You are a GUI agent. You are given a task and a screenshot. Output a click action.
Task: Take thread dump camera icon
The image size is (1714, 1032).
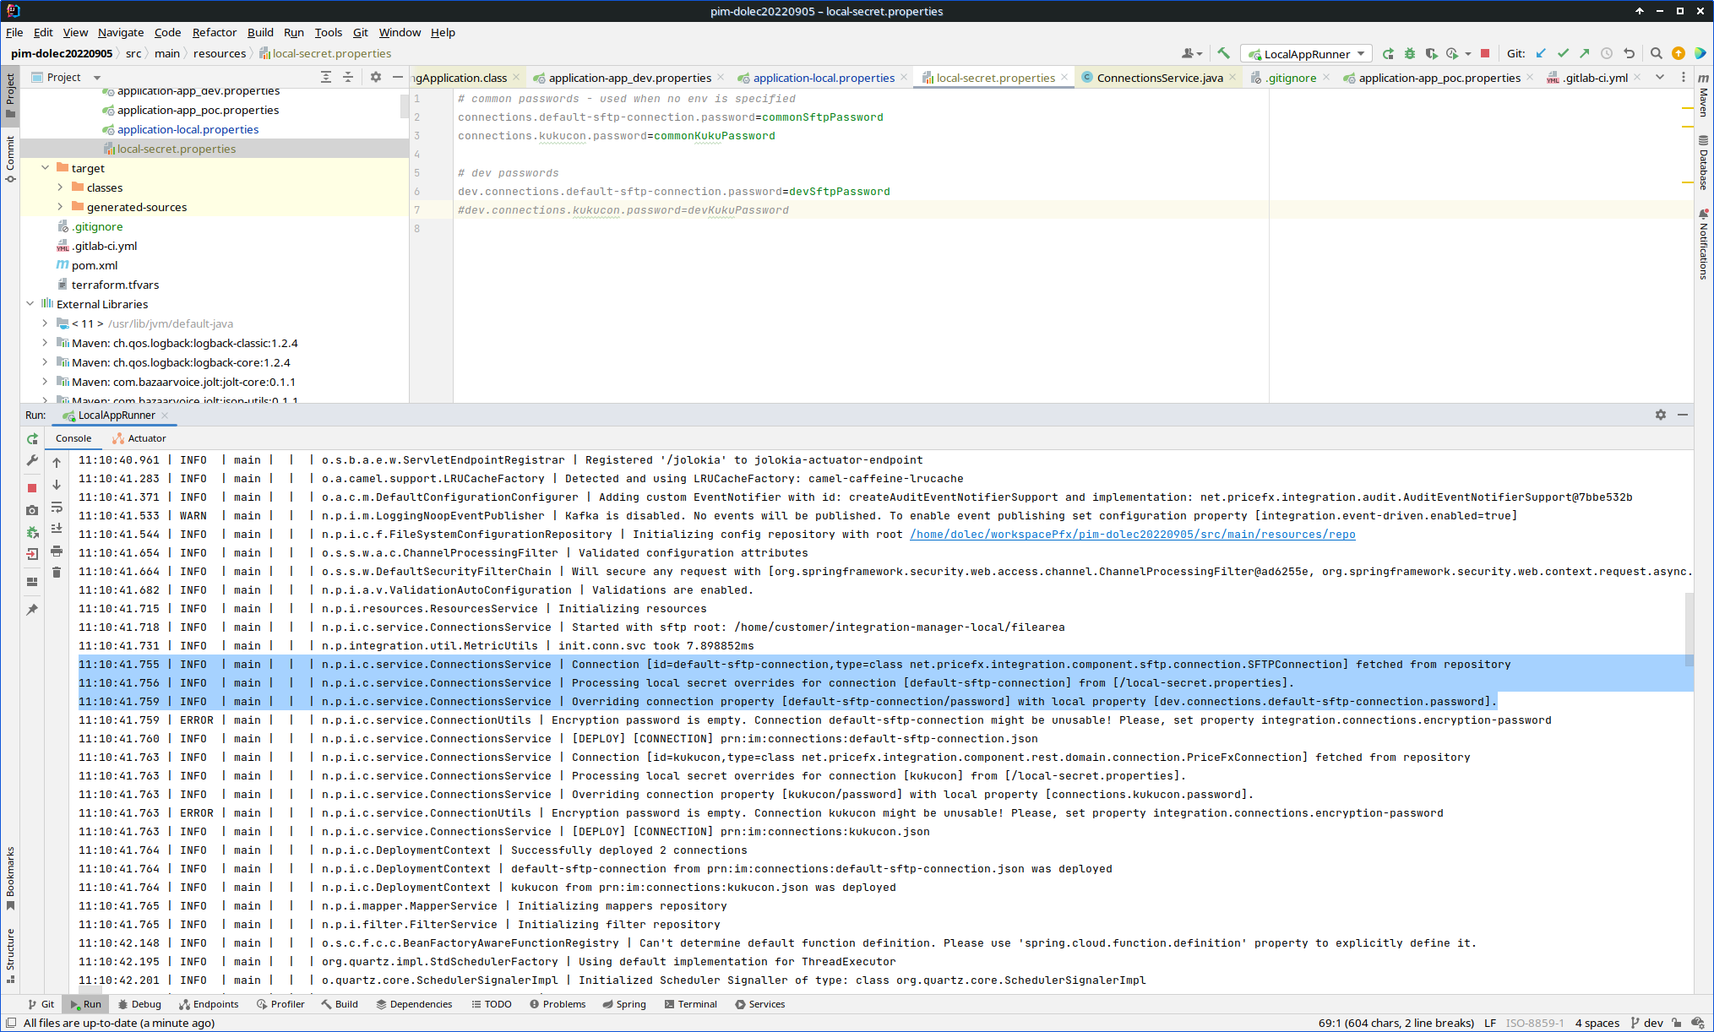pyautogui.click(x=32, y=510)
